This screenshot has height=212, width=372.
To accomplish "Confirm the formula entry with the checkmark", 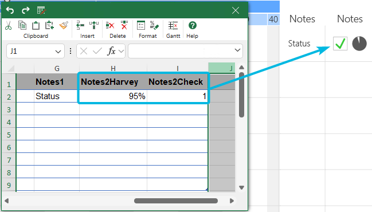I will click(97, 51).
